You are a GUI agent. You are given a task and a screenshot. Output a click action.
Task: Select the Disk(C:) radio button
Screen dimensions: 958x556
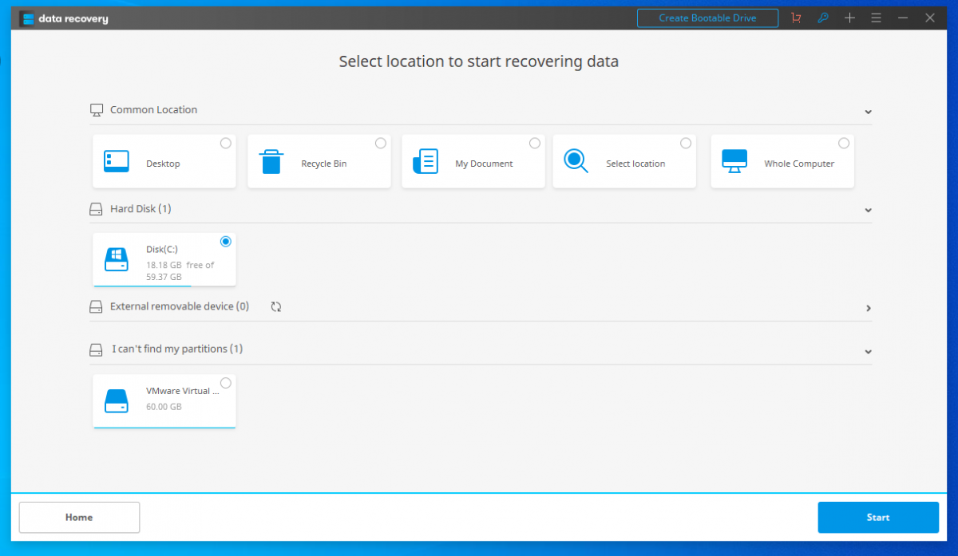226,242
